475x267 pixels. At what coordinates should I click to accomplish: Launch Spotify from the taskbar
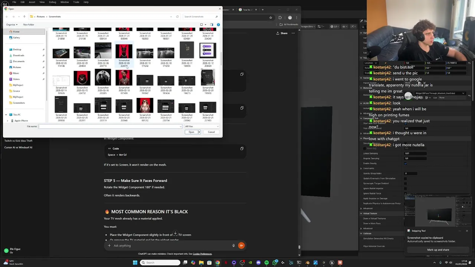pos(266,263)
